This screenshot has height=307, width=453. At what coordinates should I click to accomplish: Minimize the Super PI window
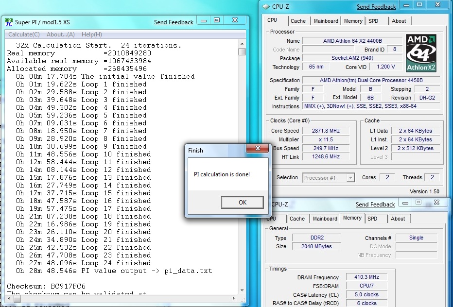click(x=204, y=20)
